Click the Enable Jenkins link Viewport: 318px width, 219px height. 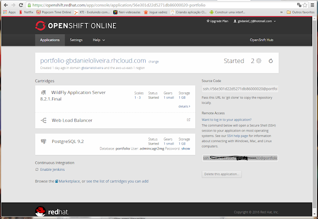(x=52, y=169)
